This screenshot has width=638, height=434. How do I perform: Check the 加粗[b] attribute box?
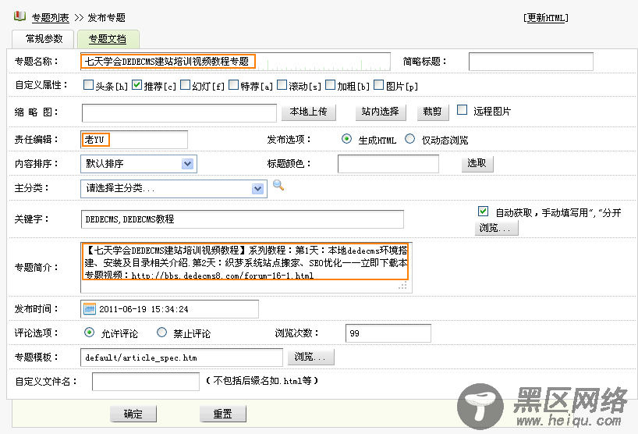point(331,84)
